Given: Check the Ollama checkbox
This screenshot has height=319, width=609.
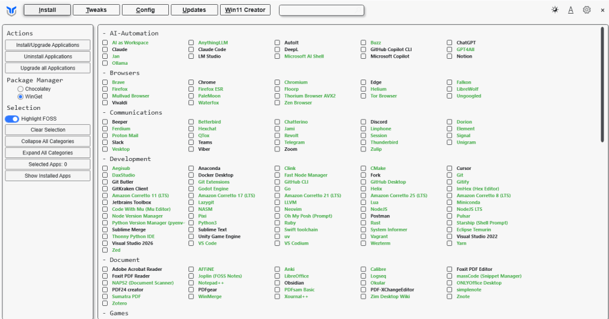Looking at the screenshot, I should pos(105,63).
